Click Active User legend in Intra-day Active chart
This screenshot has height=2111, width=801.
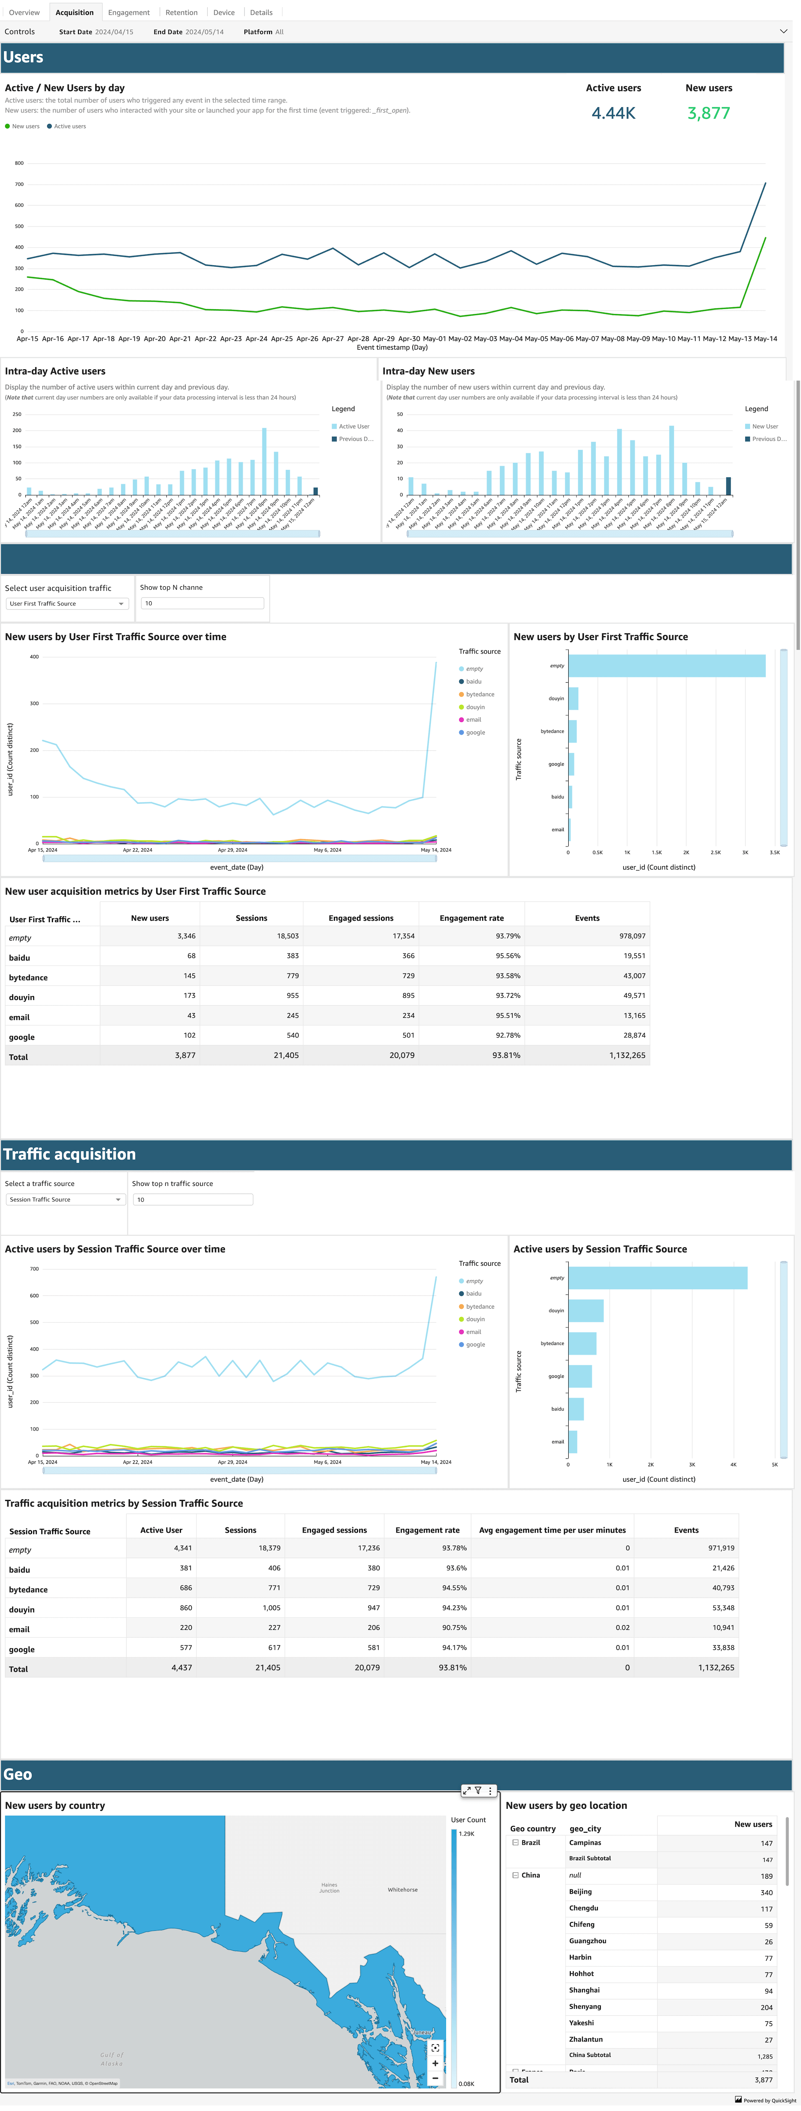350,426
